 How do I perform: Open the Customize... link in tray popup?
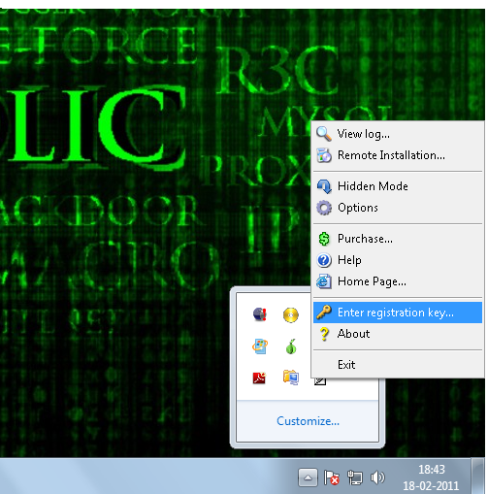coord(308,421)
